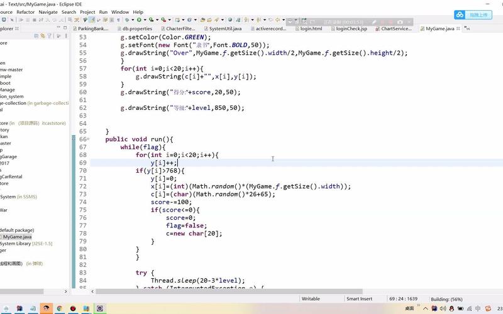Click the recorder overlay pencil annotate icon

[x=374, y=22]
